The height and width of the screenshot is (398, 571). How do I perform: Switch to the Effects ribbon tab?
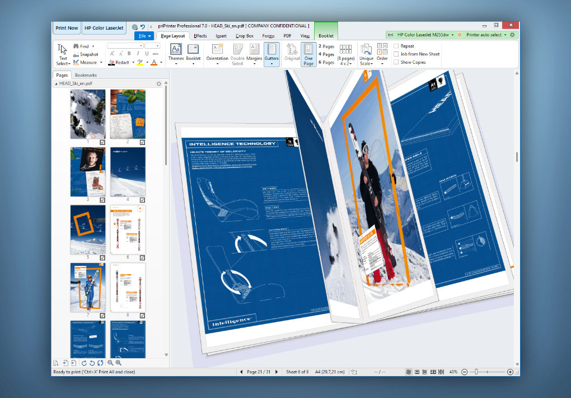tap(200, 36)
